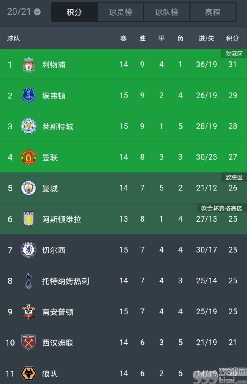Open the 利物浦 team name

(x=54, y=65)
